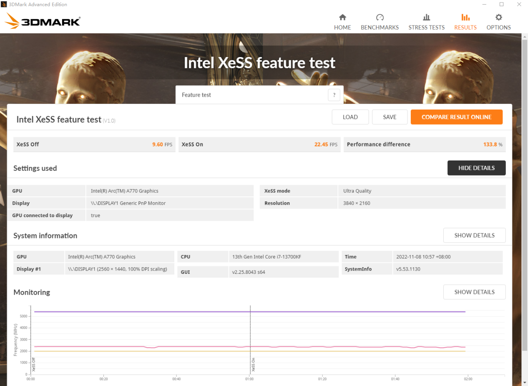Click the System information heading
This screenshot has width=528, height=386.
[x=45, y=236]
